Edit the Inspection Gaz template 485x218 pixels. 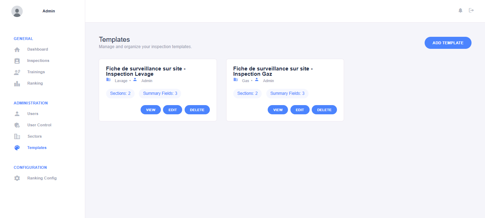[300, 110]
